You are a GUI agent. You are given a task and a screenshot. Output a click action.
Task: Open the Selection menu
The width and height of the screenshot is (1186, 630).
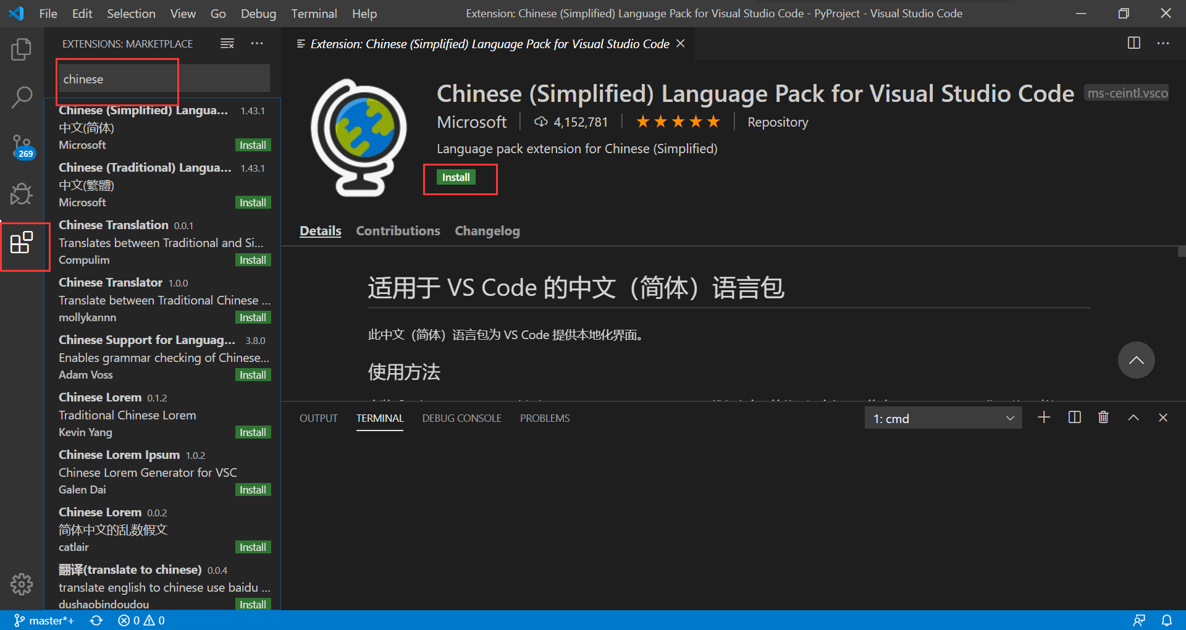131,14
